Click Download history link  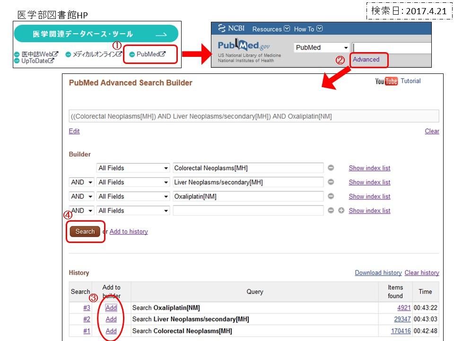click(x=378, y=273)
